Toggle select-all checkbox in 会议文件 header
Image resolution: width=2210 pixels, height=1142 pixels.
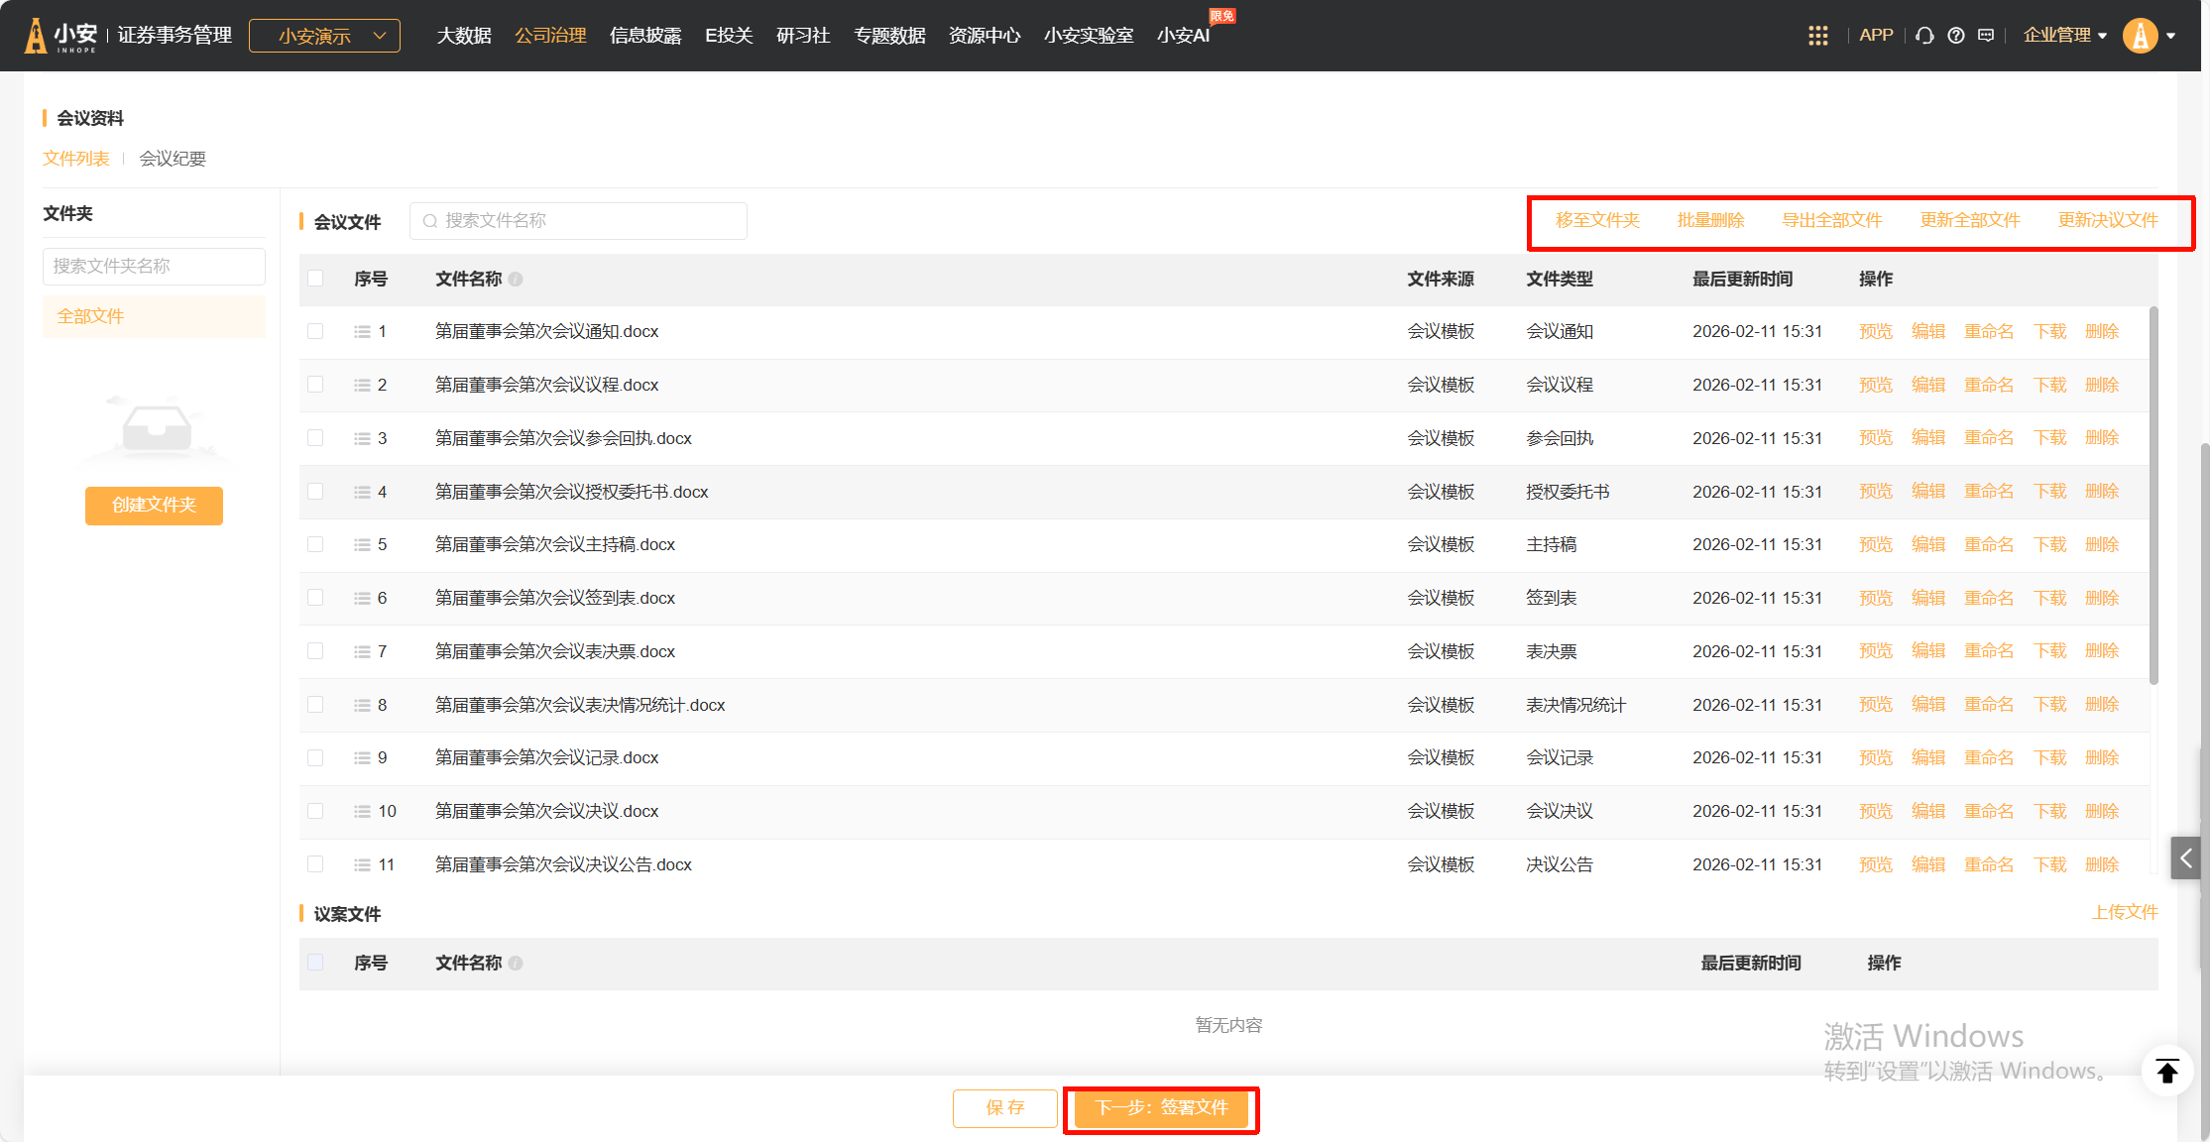click(315, 279)
